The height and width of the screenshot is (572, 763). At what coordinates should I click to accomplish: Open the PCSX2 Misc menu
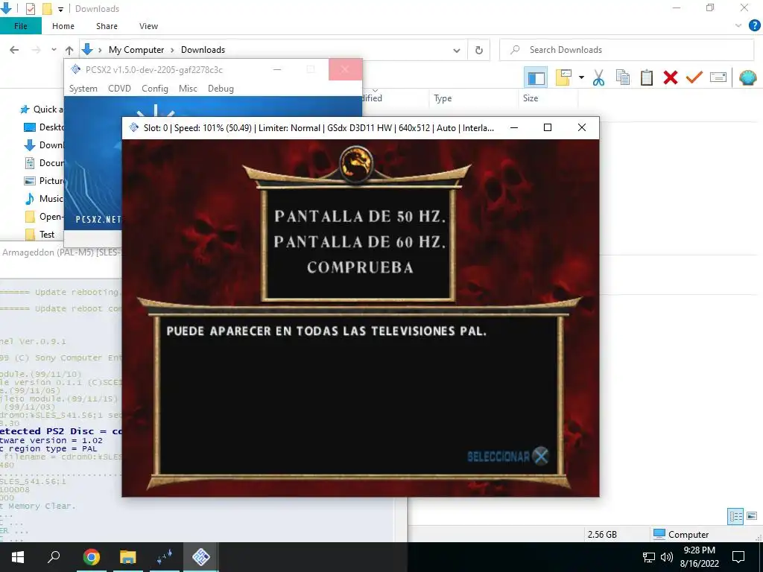point(188,89)
